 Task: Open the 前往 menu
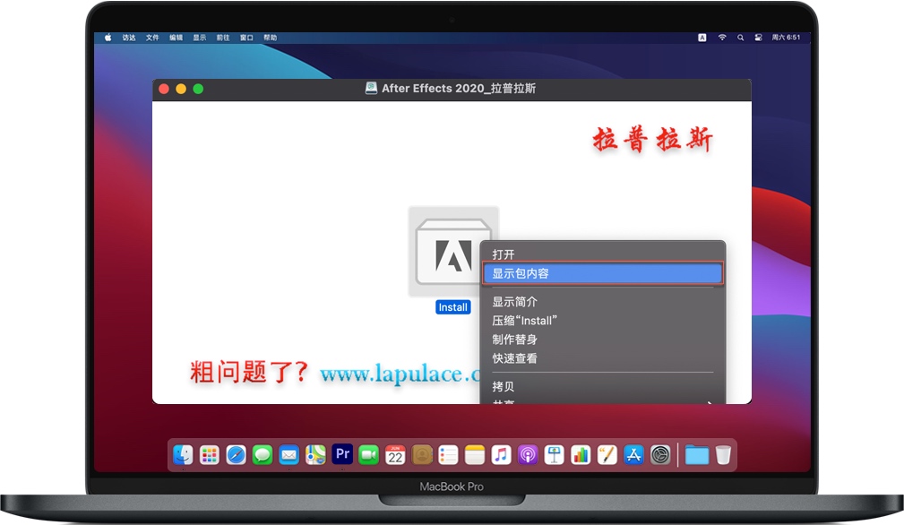pyautogui.click(x=223, y=38)
